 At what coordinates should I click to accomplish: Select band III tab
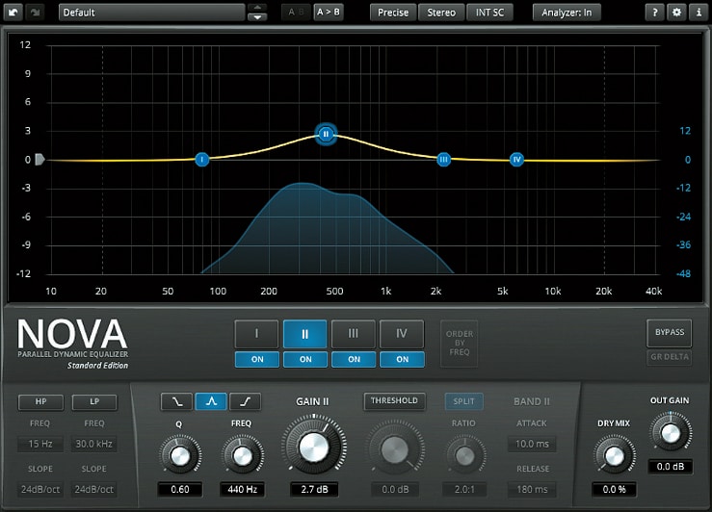(x=354, y=334)
